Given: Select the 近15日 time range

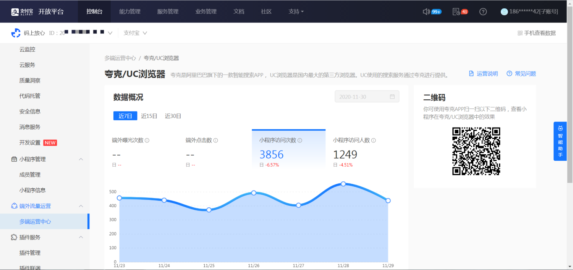Looking at the screenshot, I should 149,116.
